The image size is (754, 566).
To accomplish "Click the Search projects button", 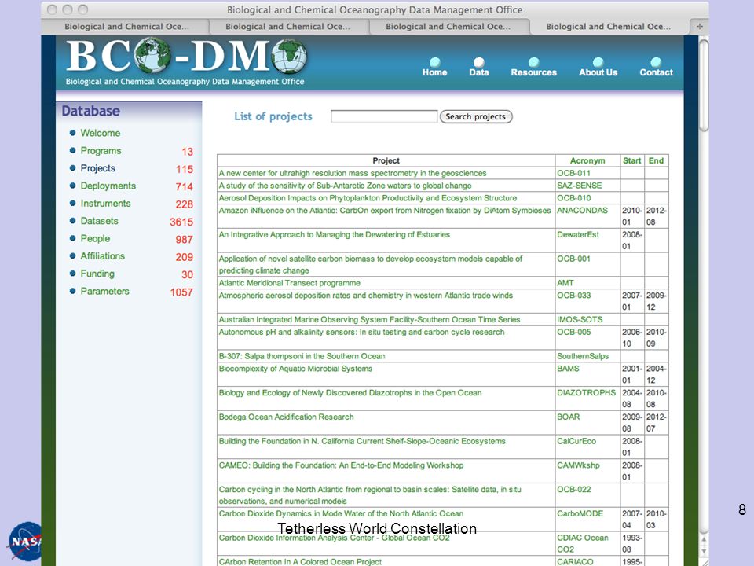I will tap(476, 116).
